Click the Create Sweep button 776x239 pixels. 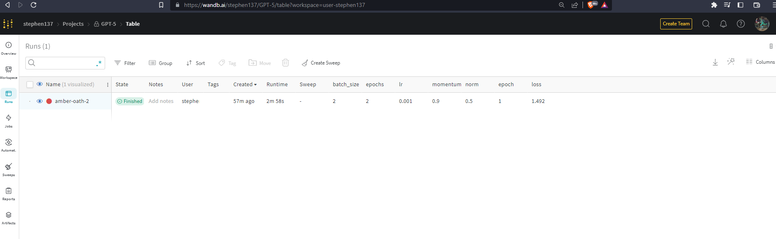321,63
